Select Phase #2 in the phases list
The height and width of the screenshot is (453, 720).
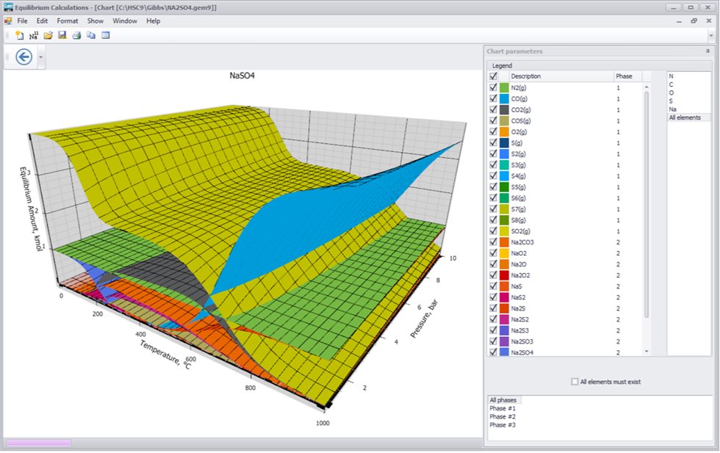point(503,416)
